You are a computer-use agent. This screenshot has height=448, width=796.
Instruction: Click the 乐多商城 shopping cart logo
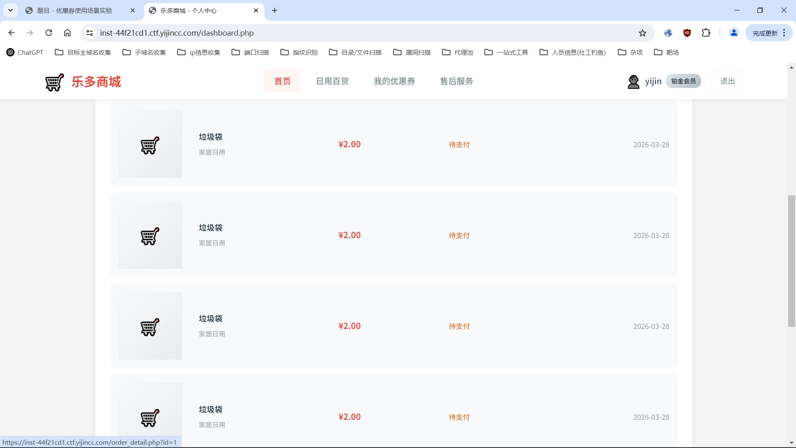click(55, 82)
